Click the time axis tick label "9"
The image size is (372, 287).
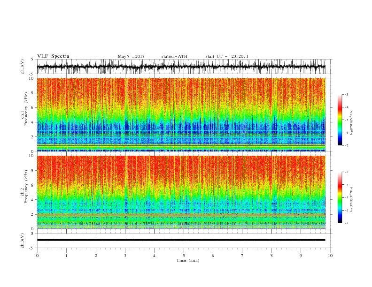click(x=301, y=256)
